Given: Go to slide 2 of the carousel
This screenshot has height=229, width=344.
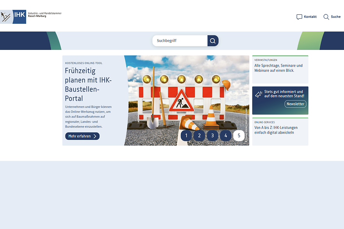Looking at the screenshot, I should [x=199, y=136].
